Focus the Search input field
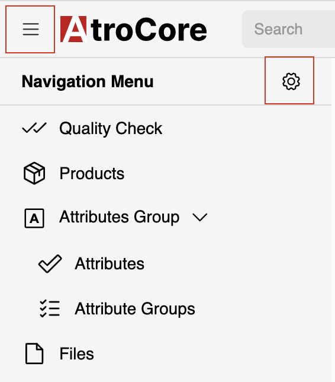Image resolution: width=335 pixels, height=382 pixels. point(289,29)
